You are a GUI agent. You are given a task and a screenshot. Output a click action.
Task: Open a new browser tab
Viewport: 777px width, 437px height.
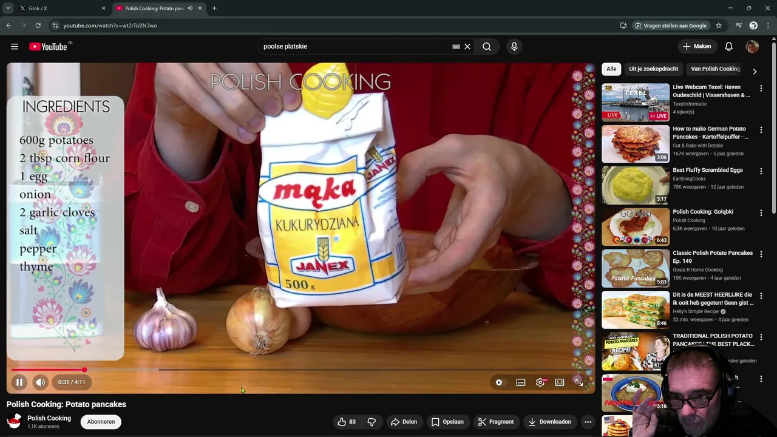[x=214, y=8]
